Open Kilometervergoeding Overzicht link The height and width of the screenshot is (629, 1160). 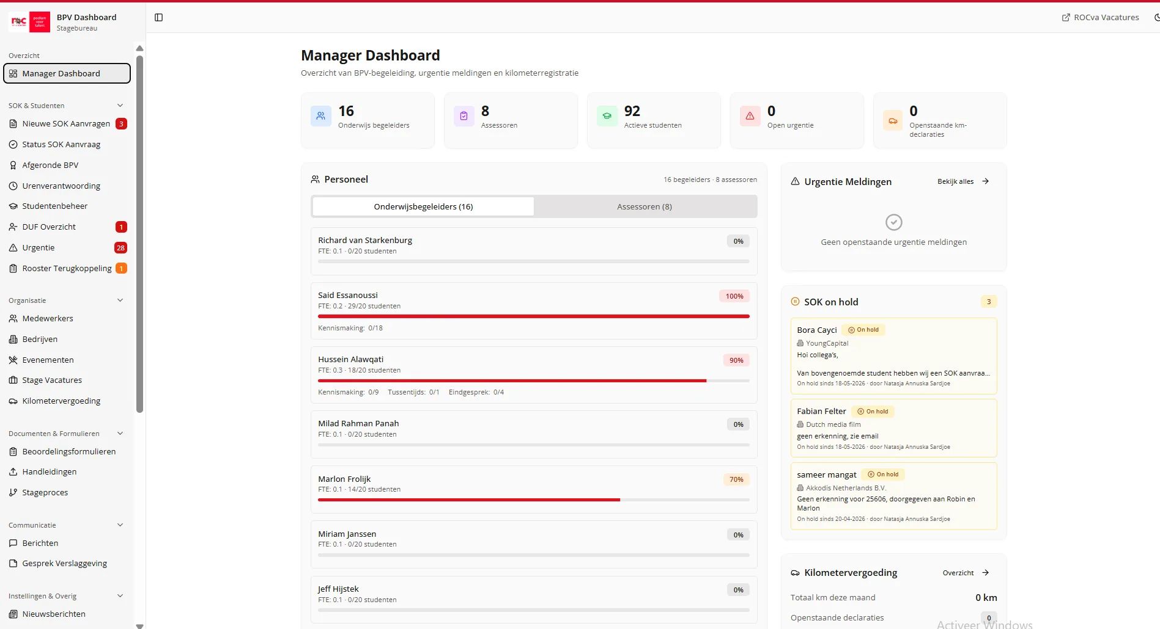pos(966,573)
